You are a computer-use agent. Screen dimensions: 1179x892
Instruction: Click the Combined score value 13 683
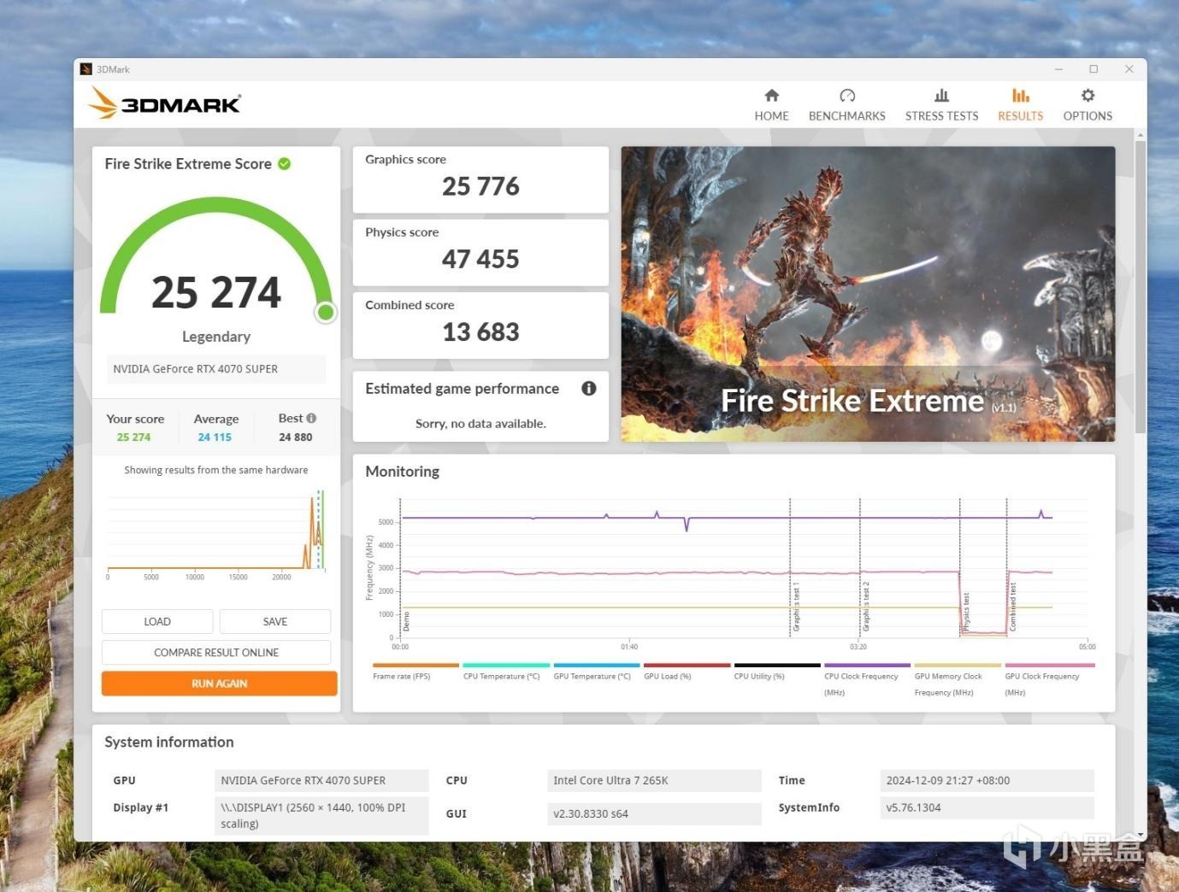[480, 332]
